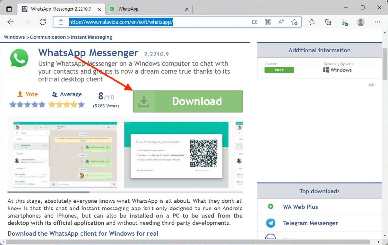
Task: Open the WA Web Plus link
Action: click(300, 207)
